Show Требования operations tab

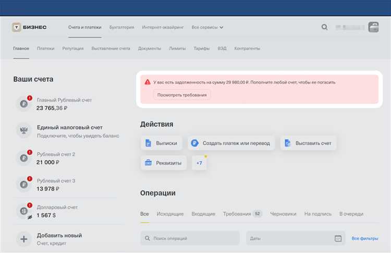pos(237,214)
